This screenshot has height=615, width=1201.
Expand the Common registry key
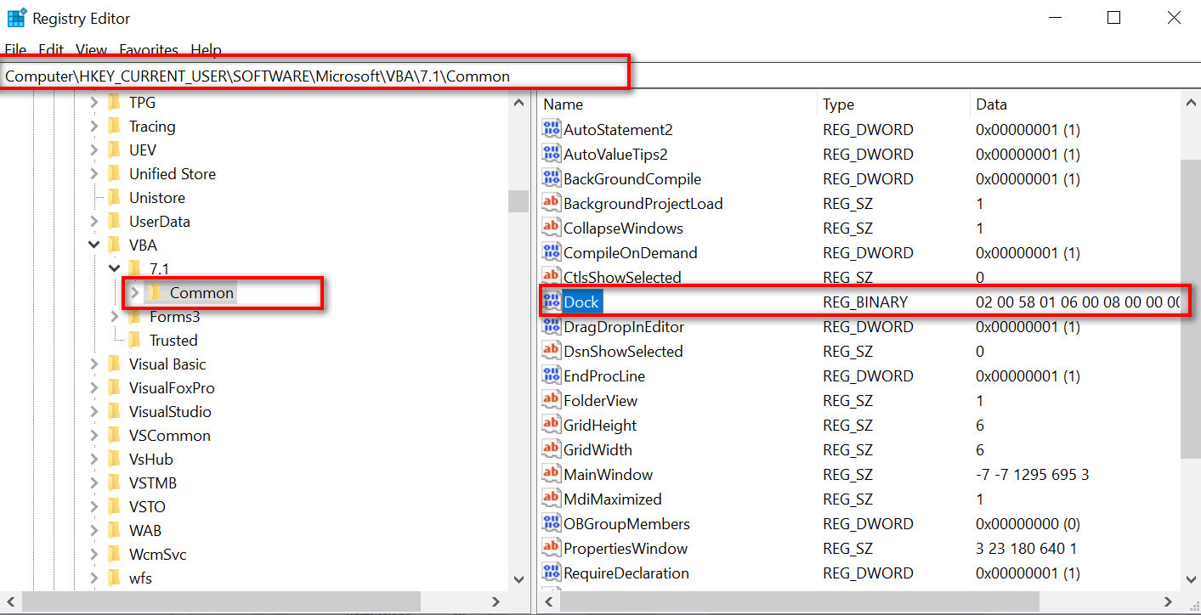coord(134,293)
